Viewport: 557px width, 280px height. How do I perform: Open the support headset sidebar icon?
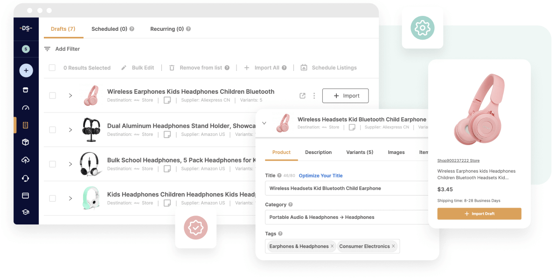click(x=26, y=178)
